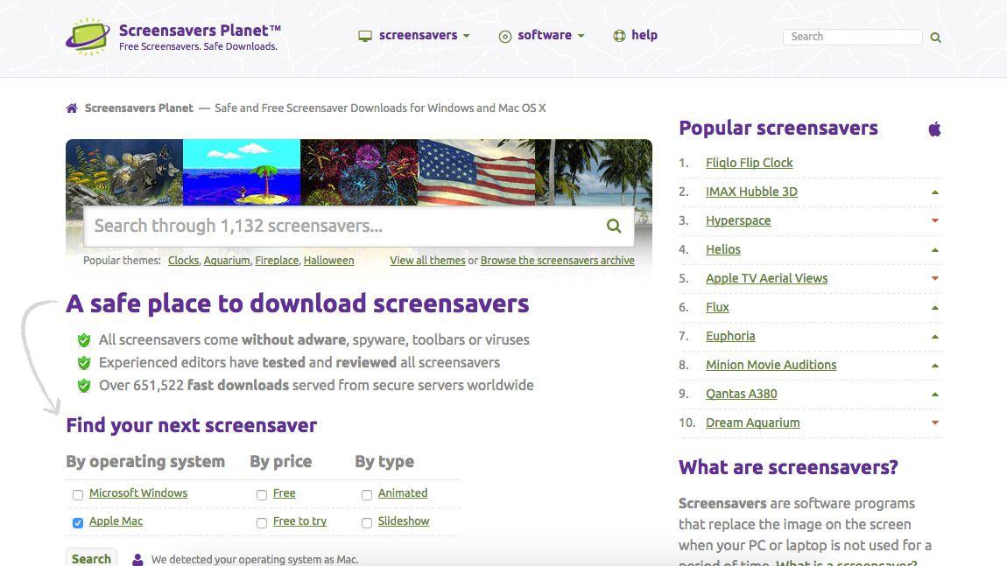Open the Fliqlo Flip Clock link

pyautogui.click(x=749, y=163)
